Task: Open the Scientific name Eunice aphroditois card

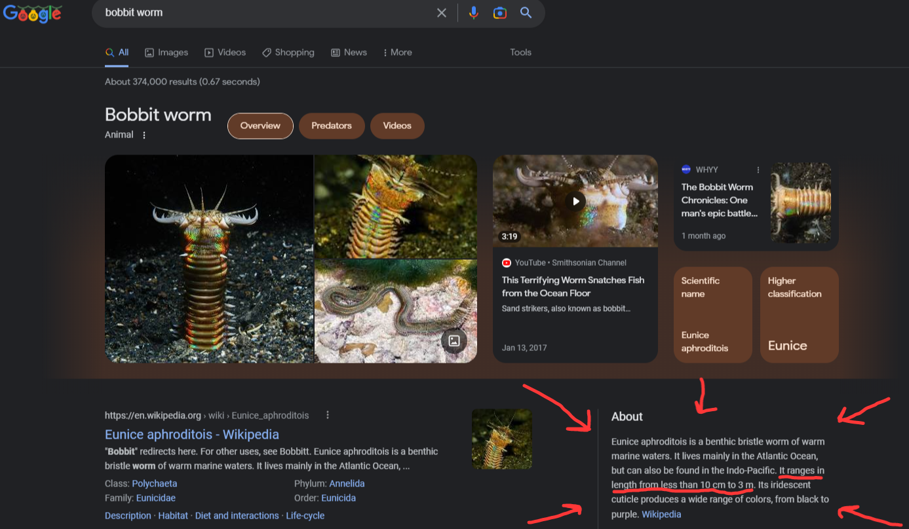Action: click(x=713, y=314)
